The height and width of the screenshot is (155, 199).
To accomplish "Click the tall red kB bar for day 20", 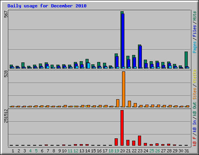I will (x=122, y=128).
